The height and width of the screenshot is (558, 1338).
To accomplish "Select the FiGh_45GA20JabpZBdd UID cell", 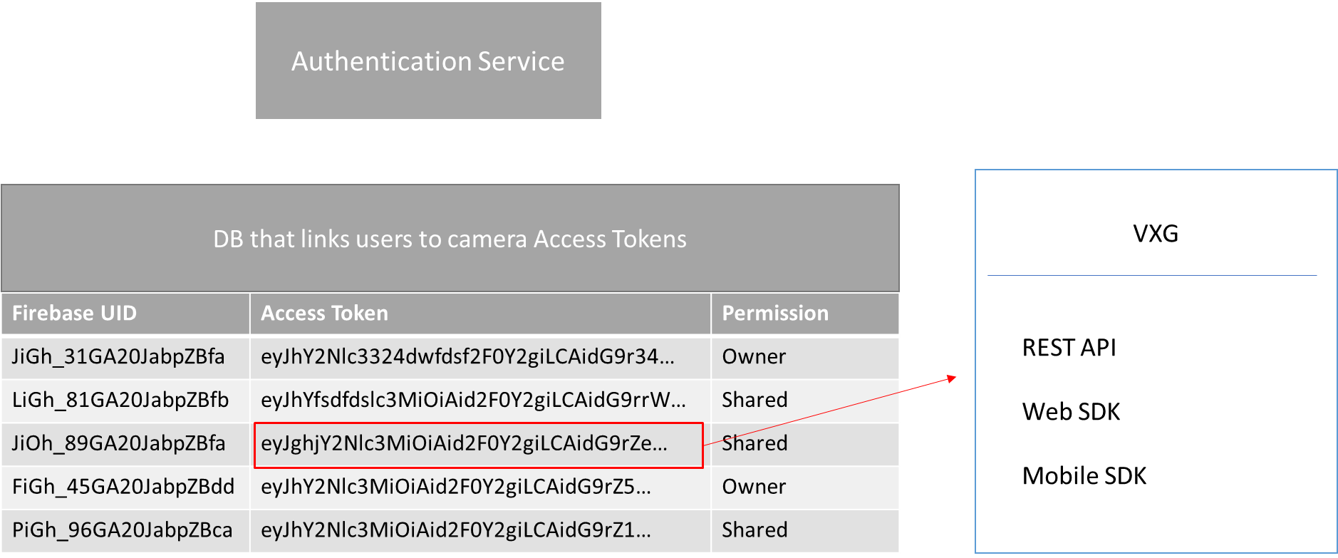I will point(123,487).
